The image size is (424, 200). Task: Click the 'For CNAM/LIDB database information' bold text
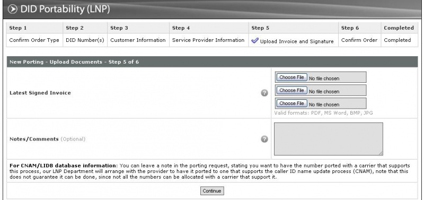click(63, 166)
